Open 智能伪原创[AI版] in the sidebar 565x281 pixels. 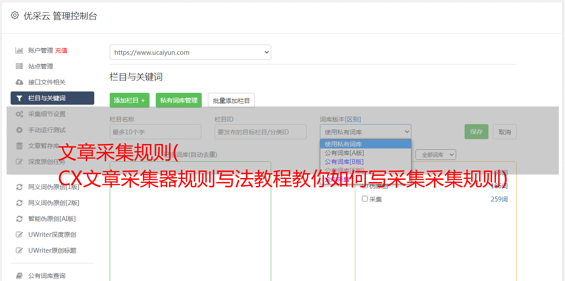(52, 219)
